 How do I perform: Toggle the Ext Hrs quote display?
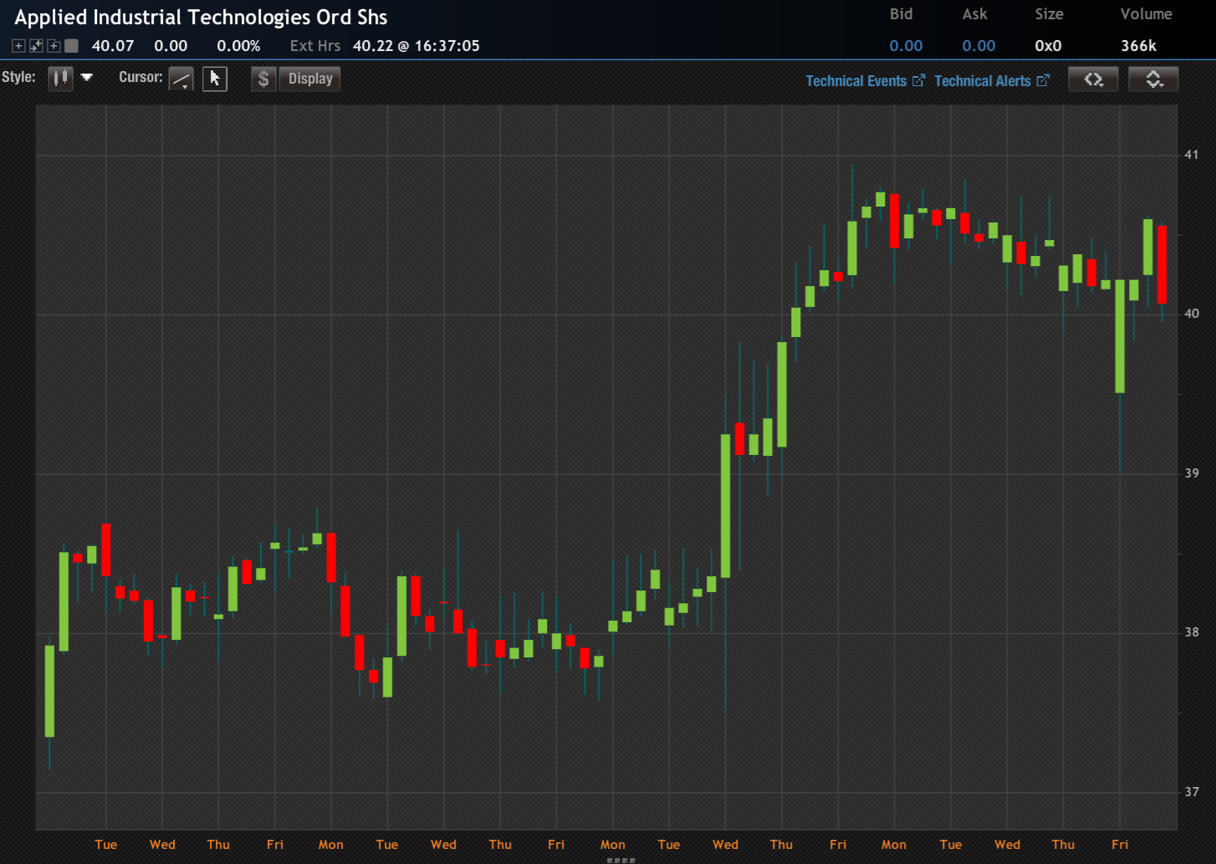[x=315, y=46]
